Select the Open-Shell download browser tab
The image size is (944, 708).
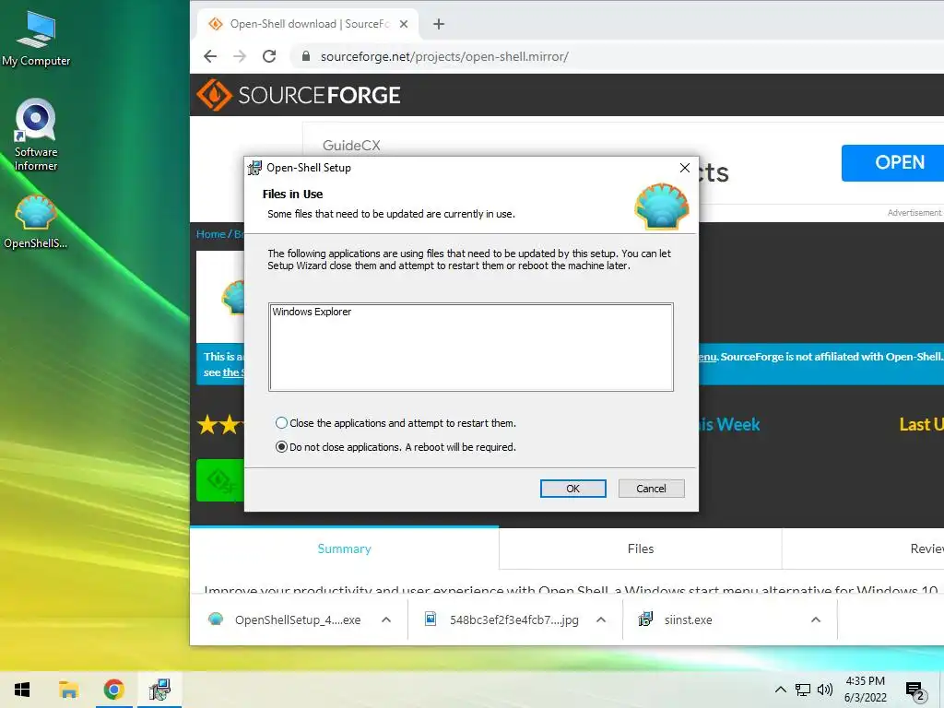coord(308,24)
